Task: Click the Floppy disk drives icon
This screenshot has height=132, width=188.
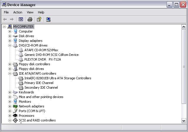Action: 15,69
